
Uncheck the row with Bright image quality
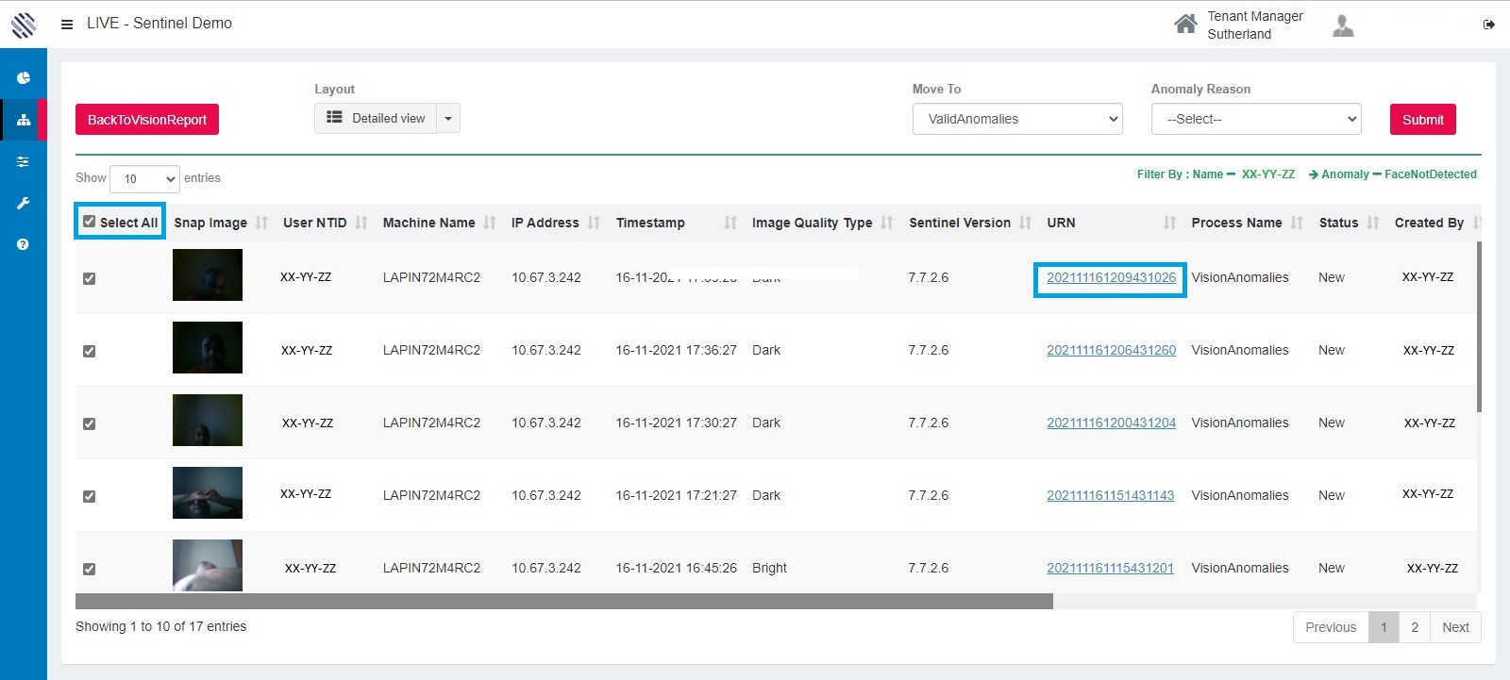tap(90, 569)
